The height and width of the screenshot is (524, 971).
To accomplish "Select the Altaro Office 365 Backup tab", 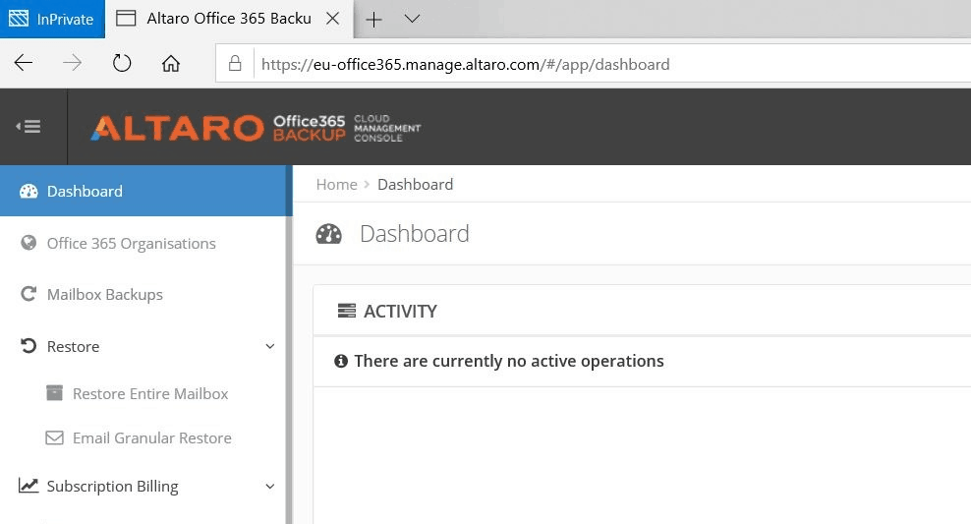I will 229,19.
